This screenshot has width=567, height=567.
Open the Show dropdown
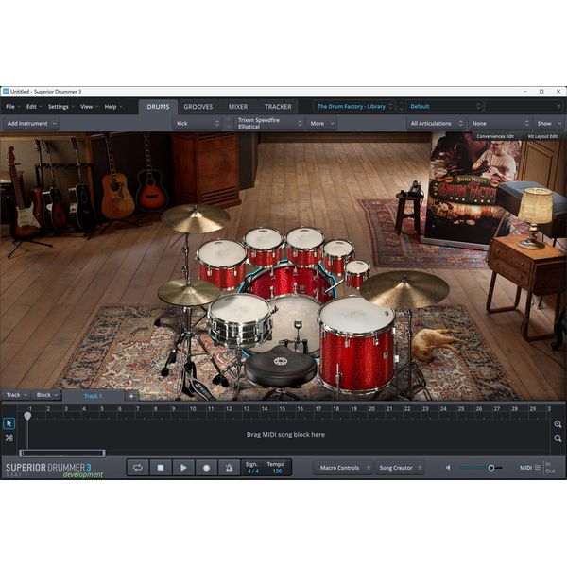pyautogui.click(x=548, y=123)
